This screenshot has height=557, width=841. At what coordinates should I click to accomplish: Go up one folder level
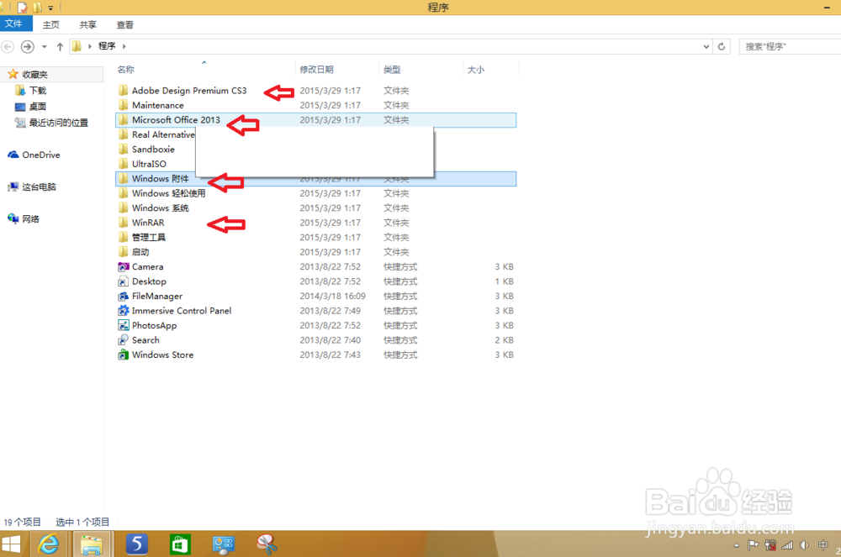60,46
